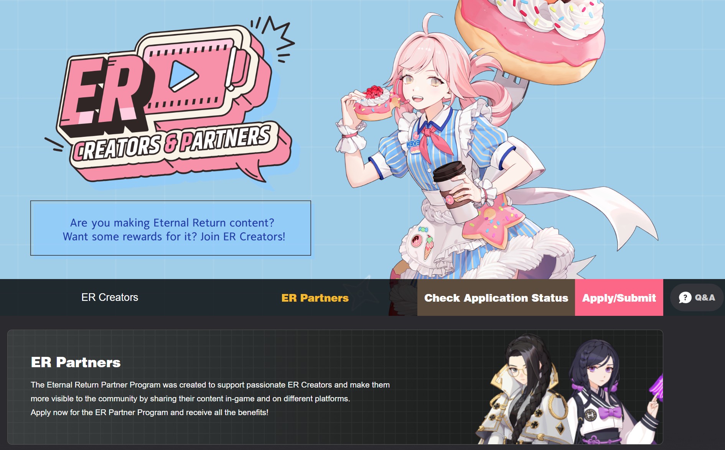The height and width of the screenshot is (450, 725).
Task: Click the pink Apply/Submit button
Action: tap(619, 297)
